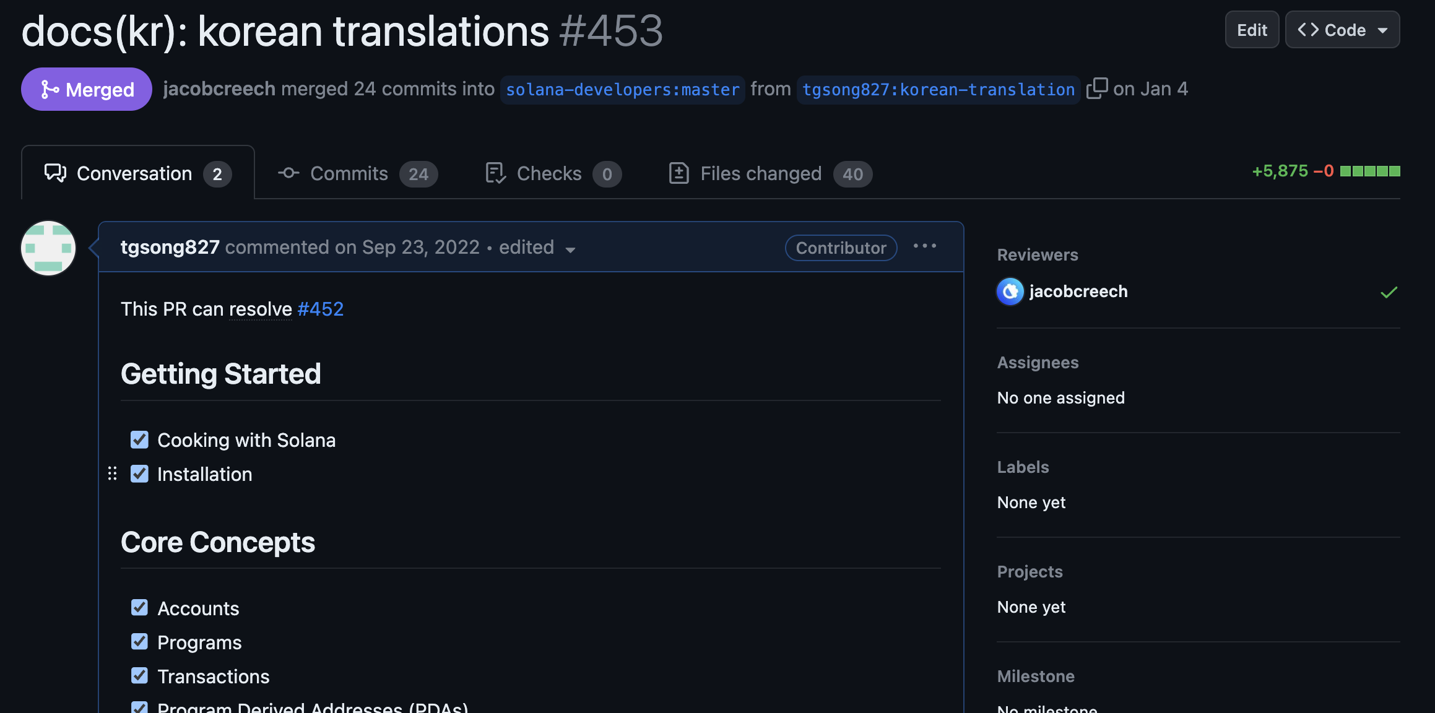Click the Projects sidebar heading

pos(1030,572)
